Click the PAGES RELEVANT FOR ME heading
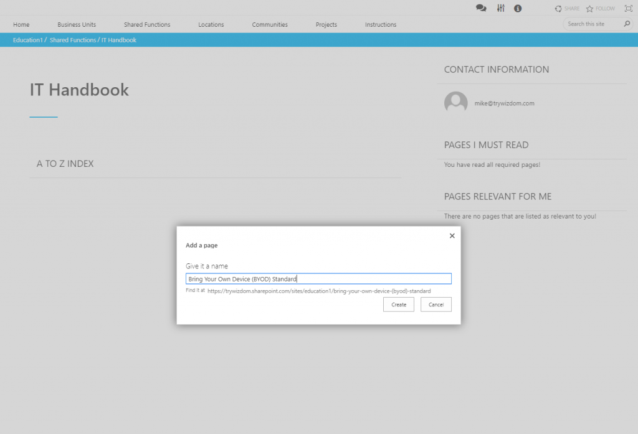This screenshot has height=434, width=638. (x=498, y=197)
